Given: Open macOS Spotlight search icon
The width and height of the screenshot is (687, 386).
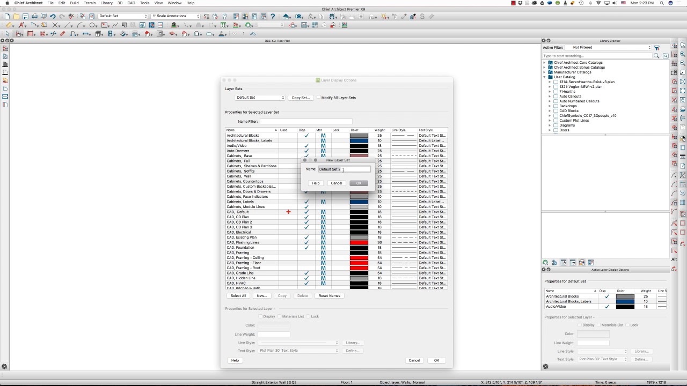Looking at the screenshot, I should click(661, 3).
